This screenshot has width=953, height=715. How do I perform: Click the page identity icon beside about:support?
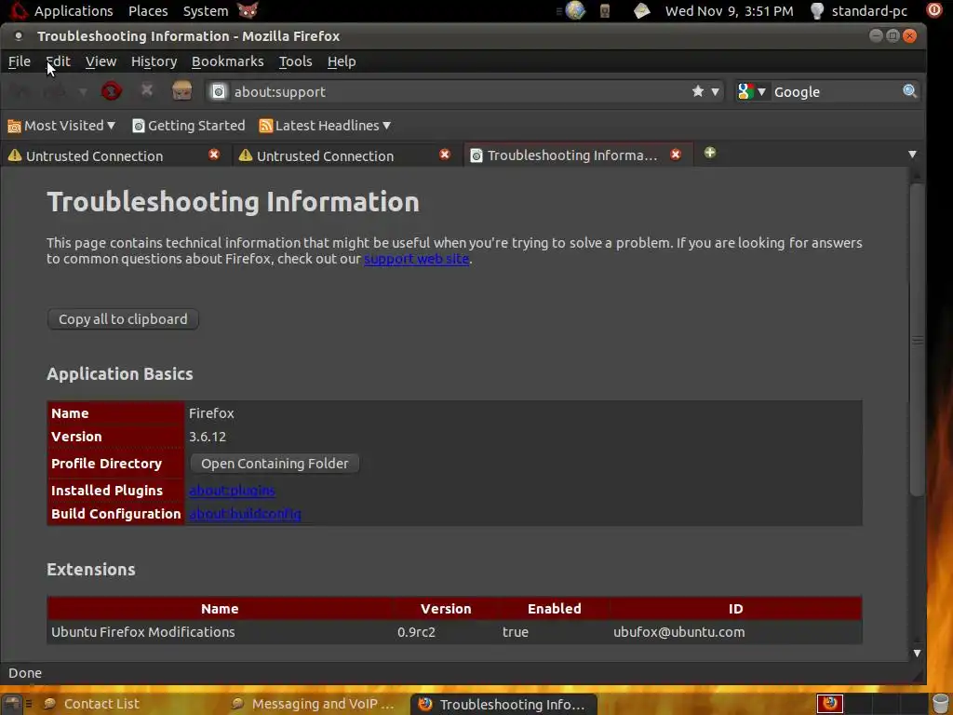[x=218, y=92]
